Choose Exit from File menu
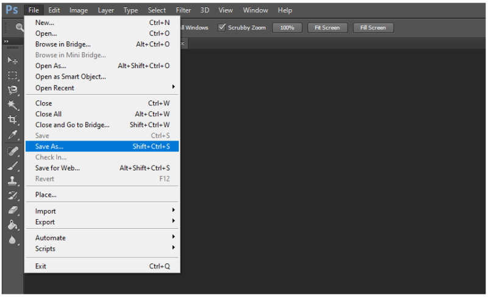 [102, 266]
